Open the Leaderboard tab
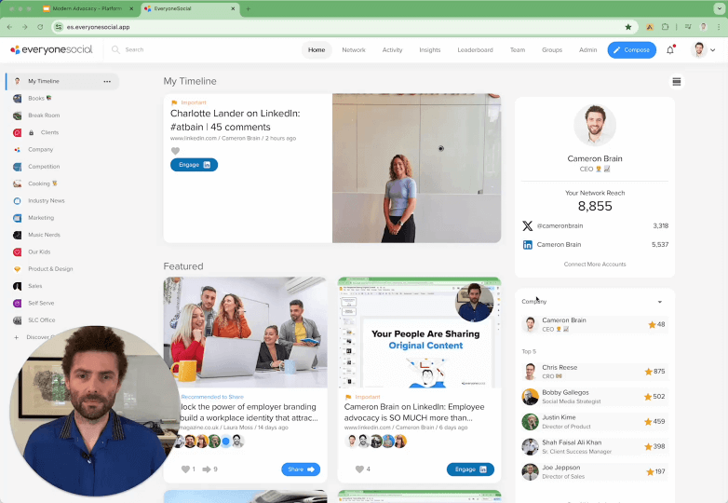 click(x=475, y=50)
